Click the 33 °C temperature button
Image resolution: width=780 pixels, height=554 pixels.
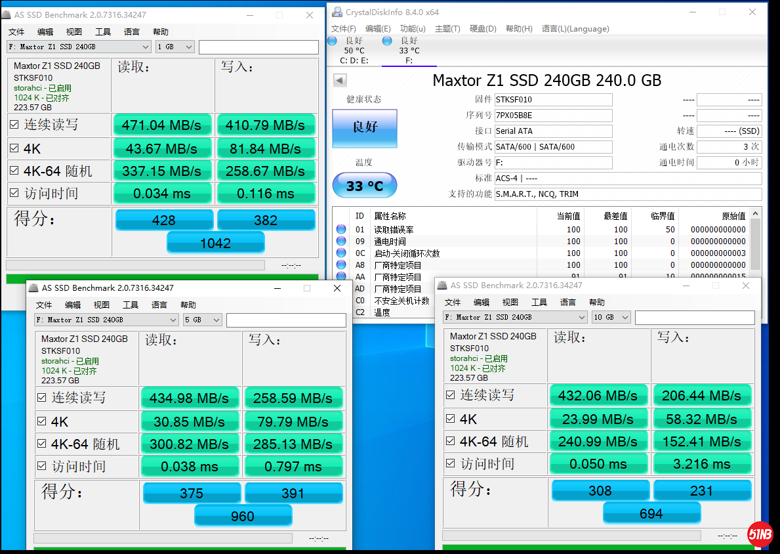click(x=365, y=186)
